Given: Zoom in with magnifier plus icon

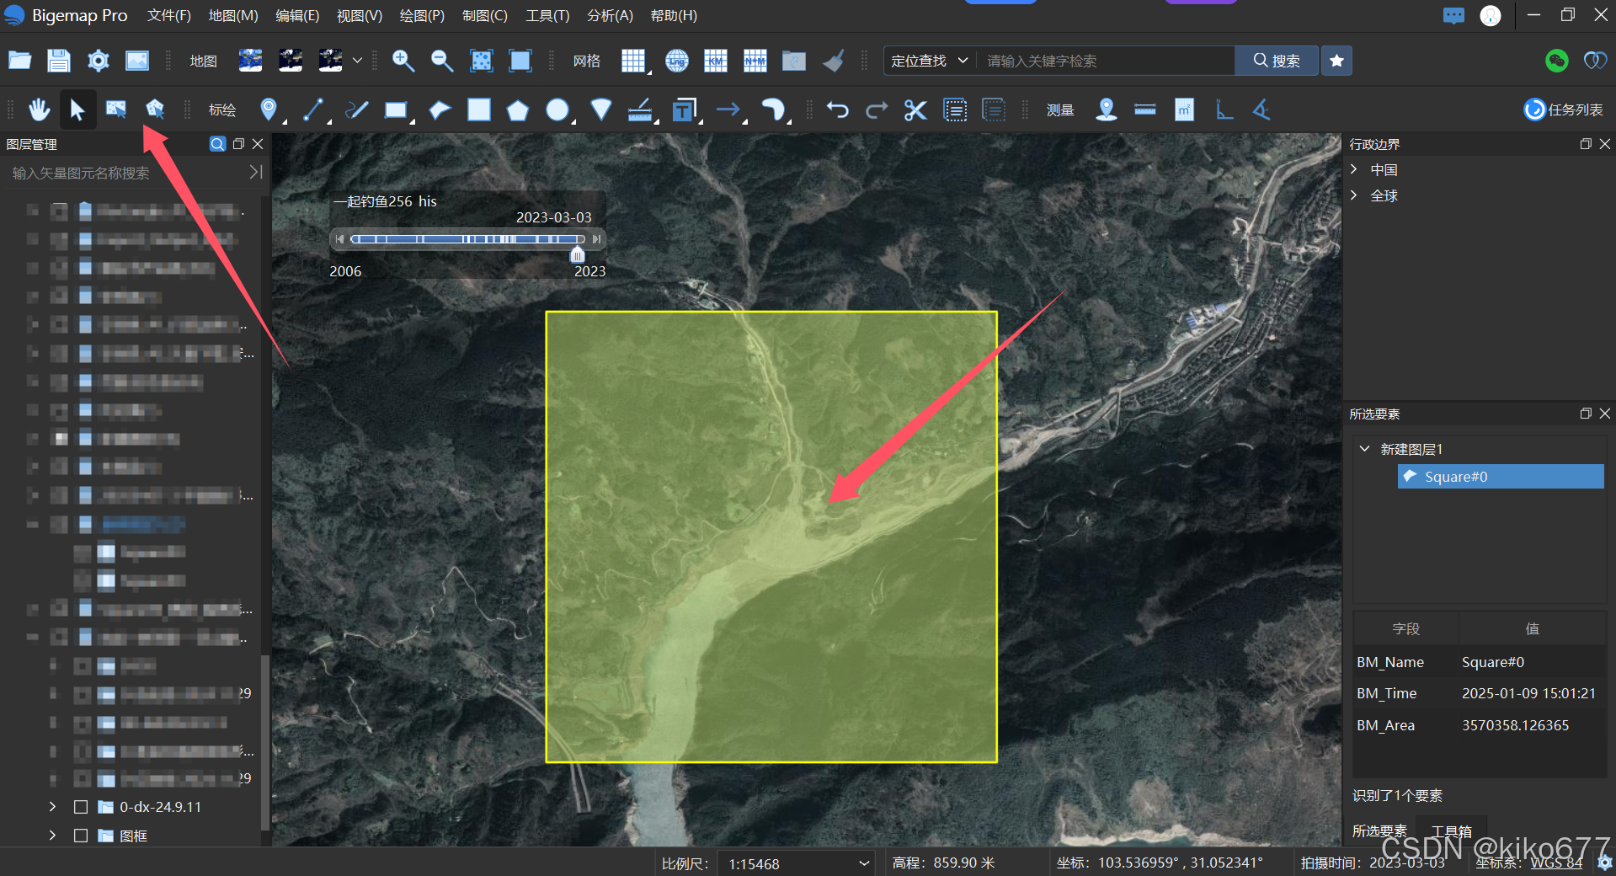Looking at the screenshot, I should [403, 61].
